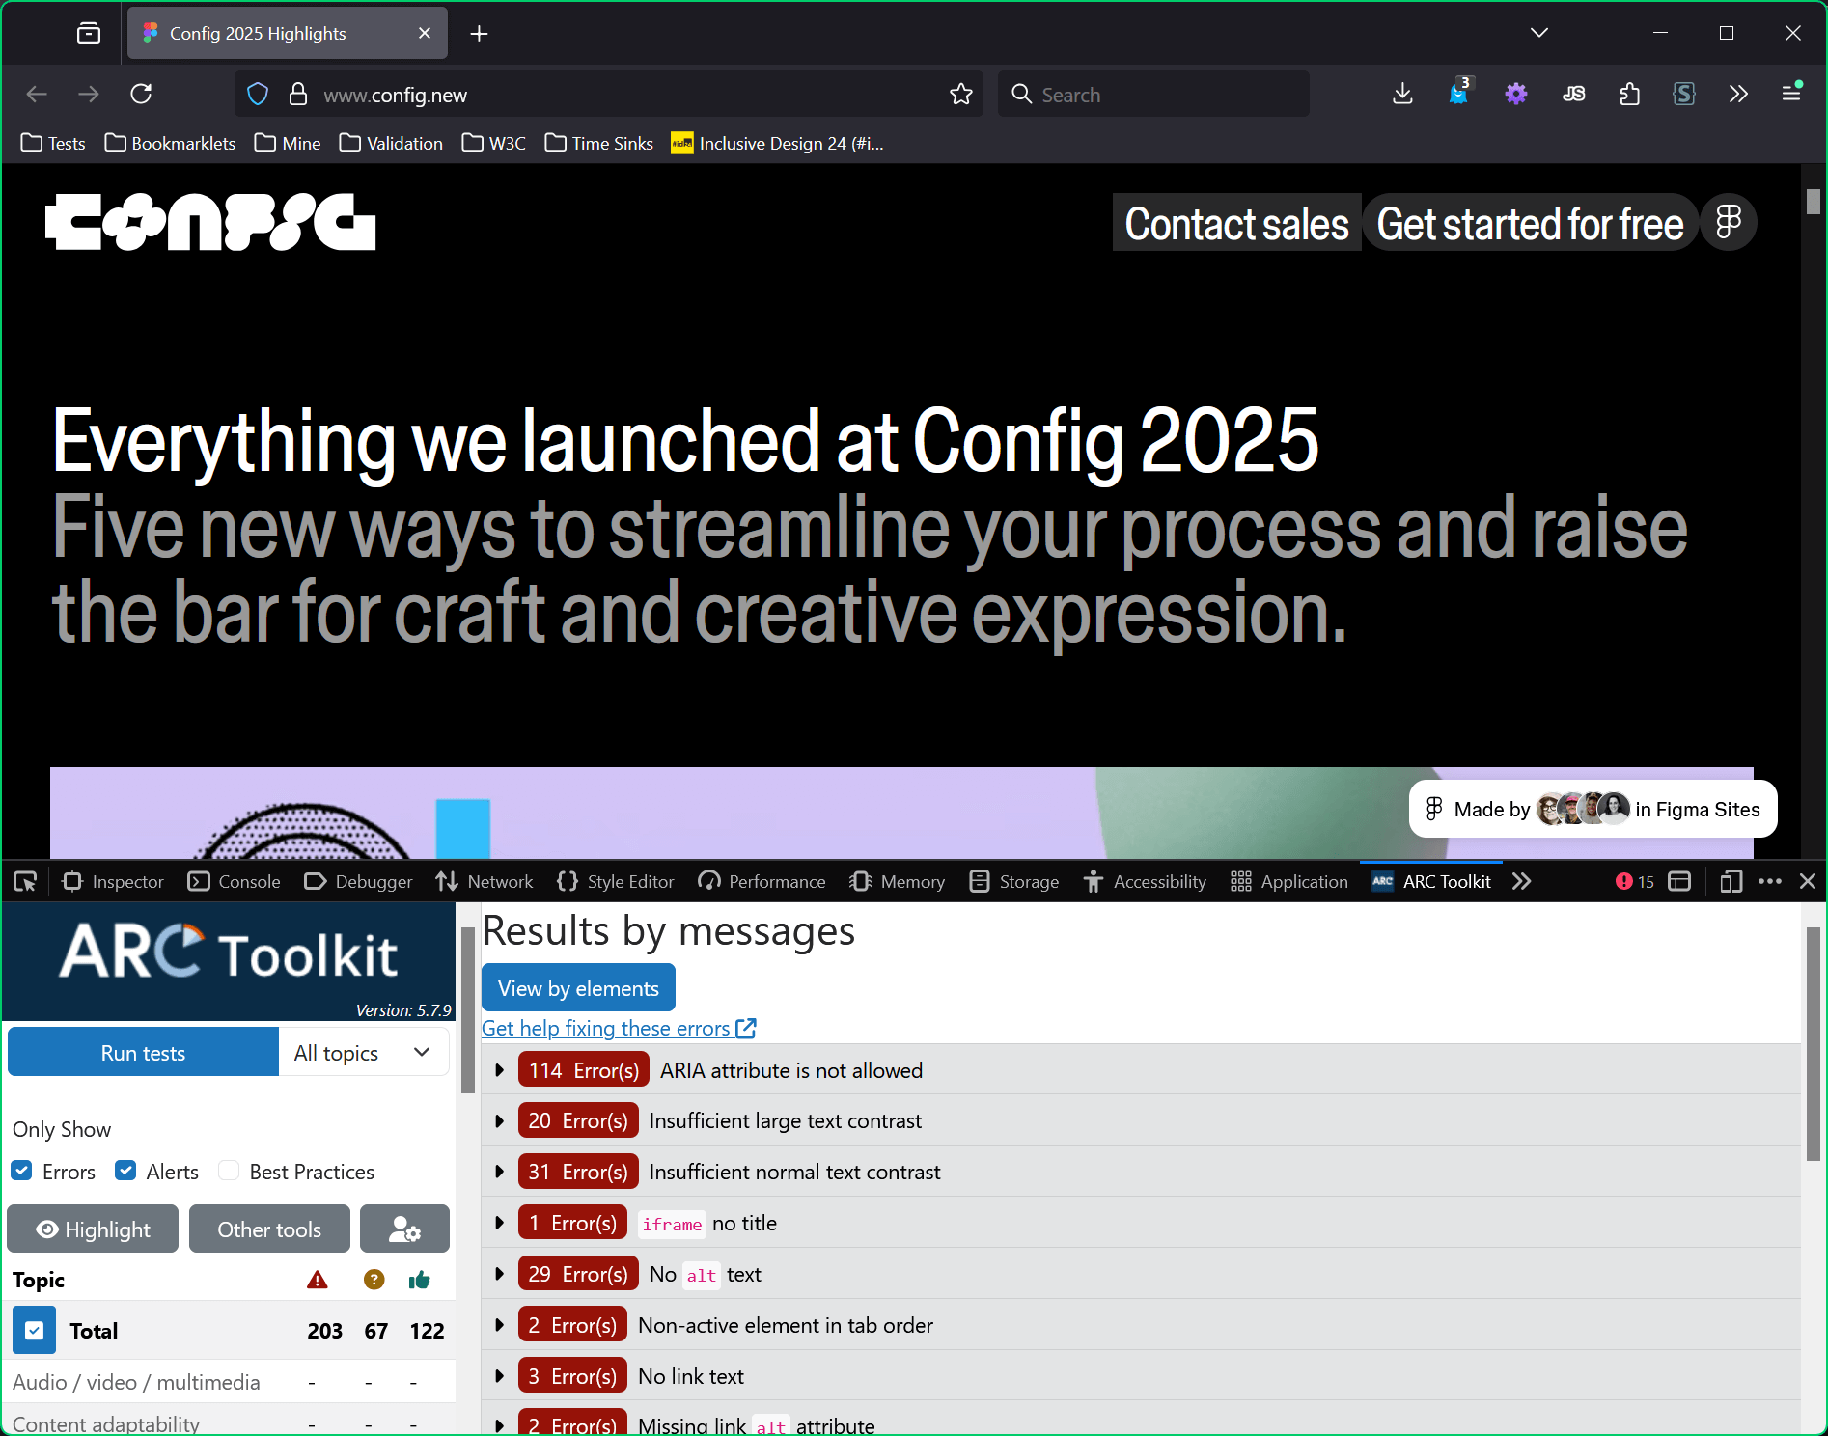Open the All topics dropdown
This screenshot has width=1828, height=1436.
pyautogui.click(x=364, y=1052)
